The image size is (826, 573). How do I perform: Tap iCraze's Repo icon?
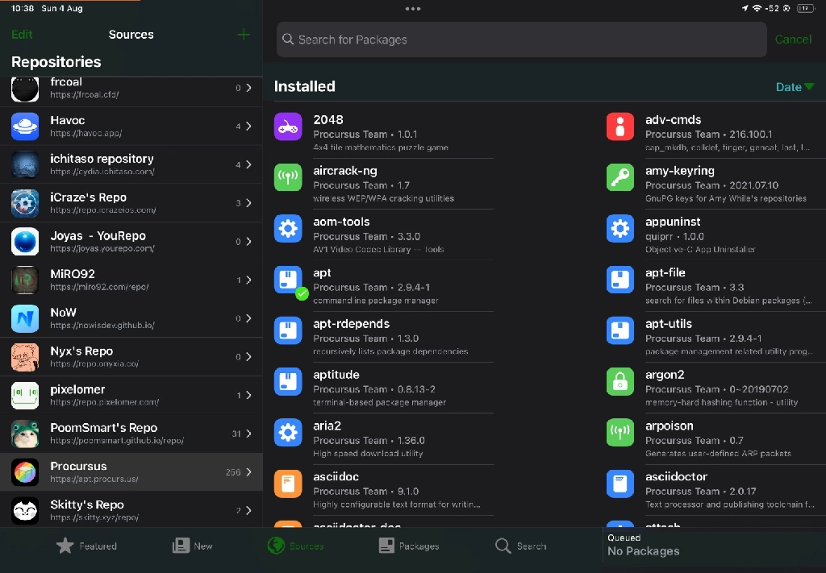(25, 203)
